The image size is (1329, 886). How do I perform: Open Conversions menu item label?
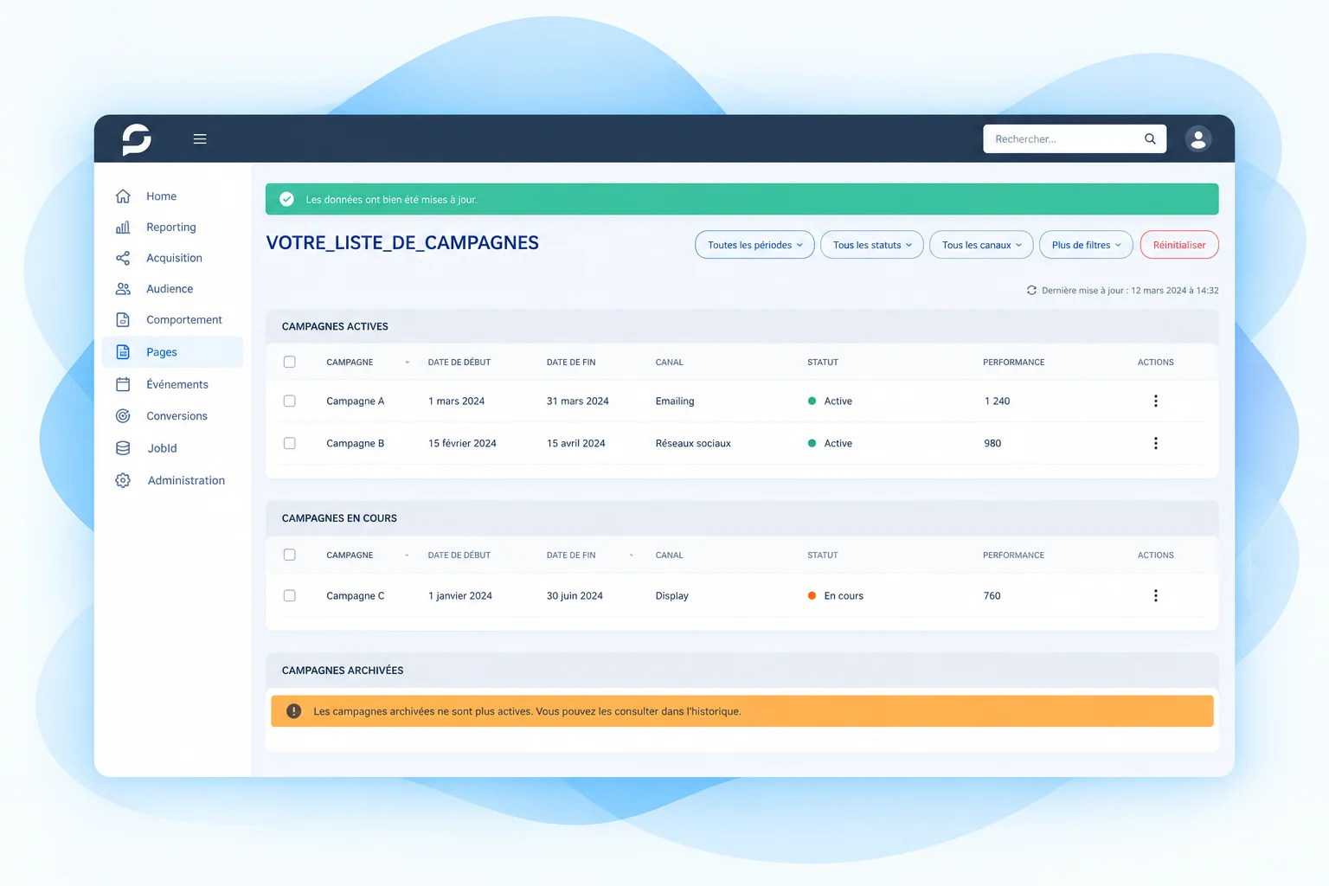point(177,416)
